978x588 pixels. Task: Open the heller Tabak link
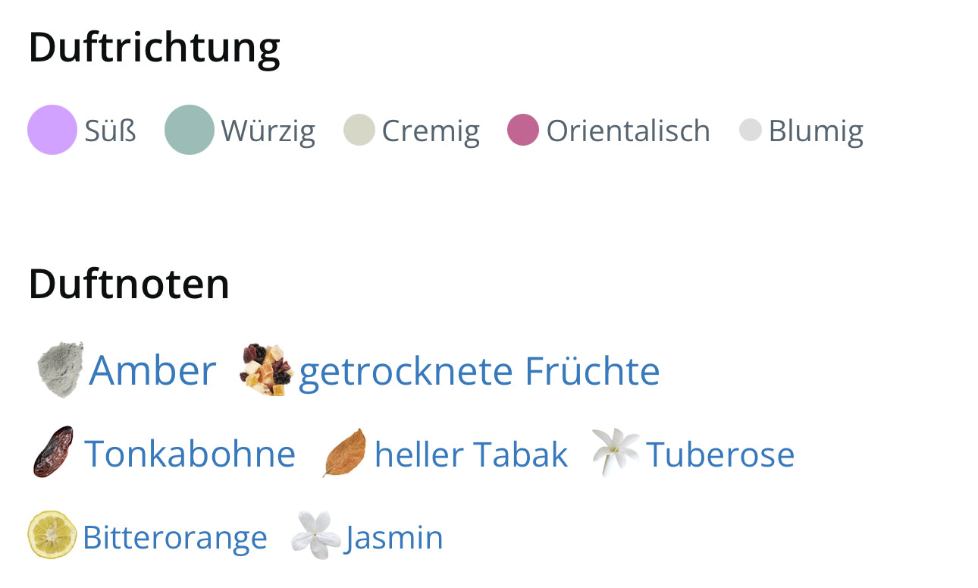tap(471, 454)
